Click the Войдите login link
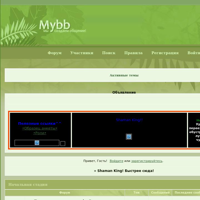 click(116, 161)
